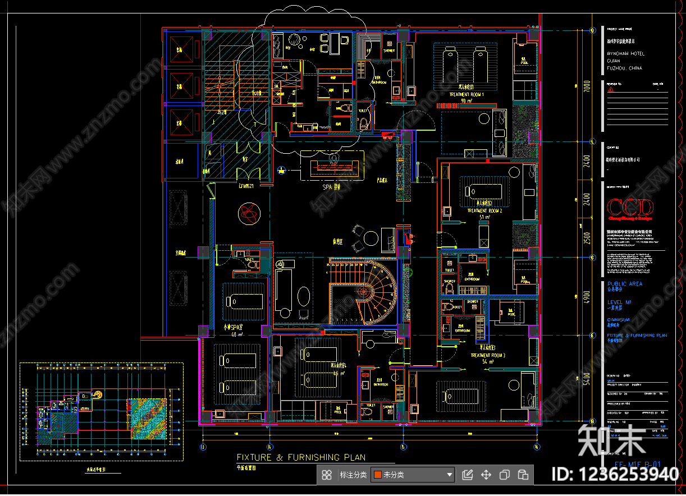Click the orange color swatch beside 未分类

(378, 475)
